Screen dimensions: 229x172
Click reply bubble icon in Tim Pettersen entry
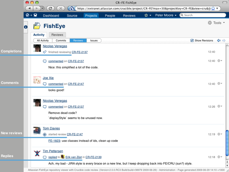(x=45, y=157)
